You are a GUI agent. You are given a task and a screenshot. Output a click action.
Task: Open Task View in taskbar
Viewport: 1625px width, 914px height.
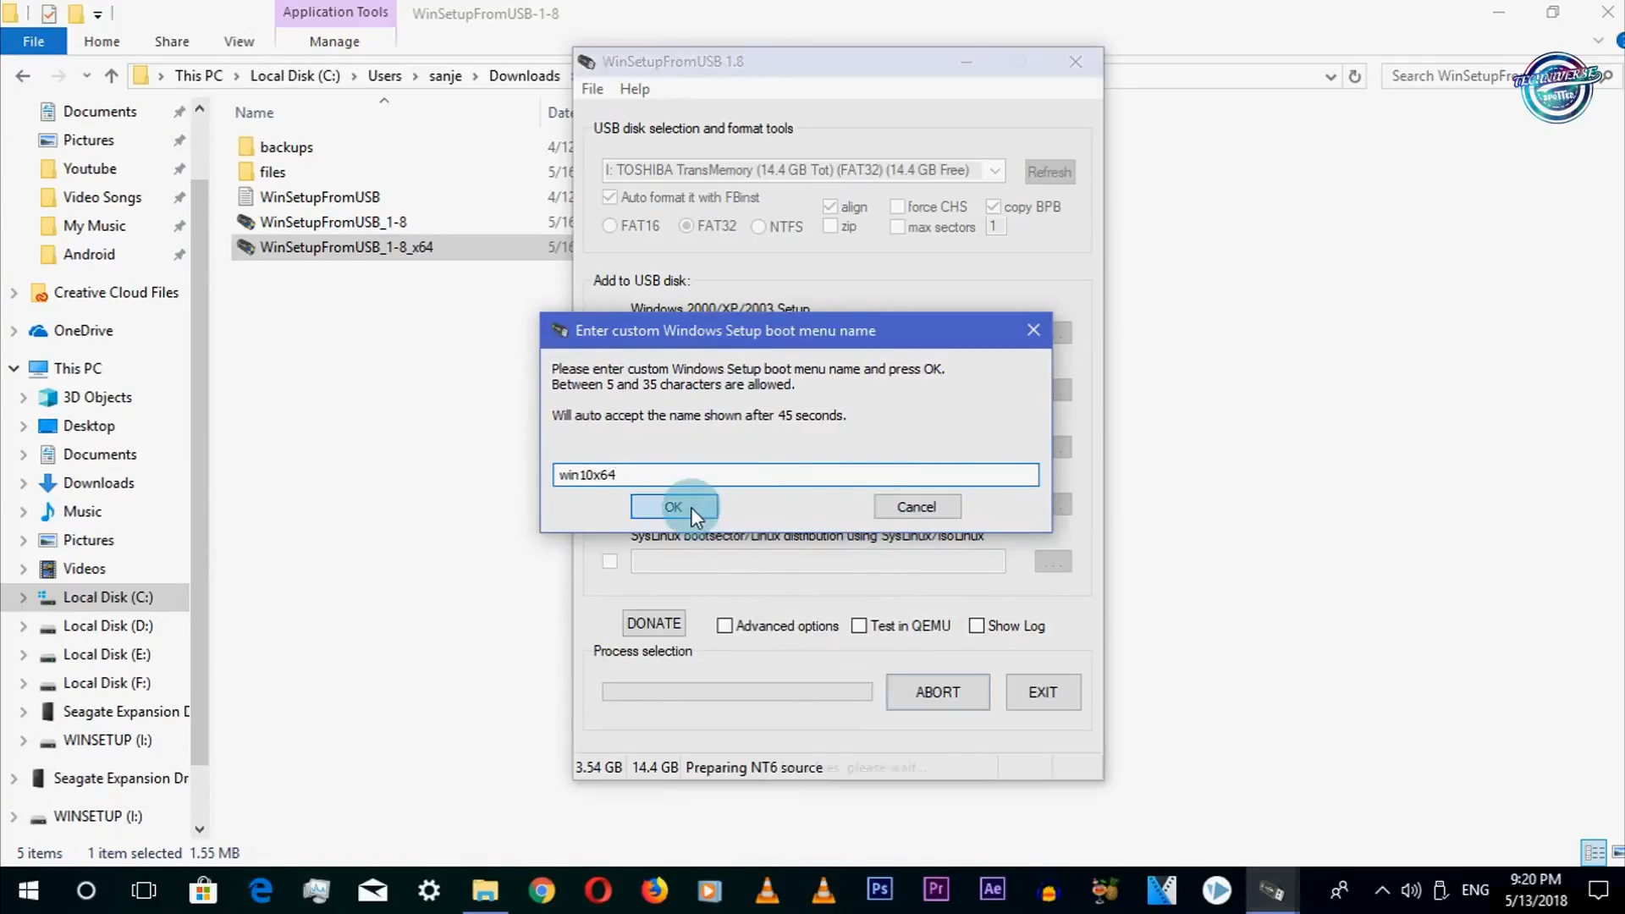[x=144, y=890]
